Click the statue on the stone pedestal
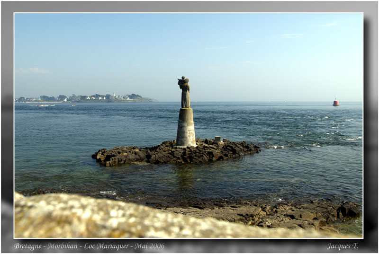 coord(185,92)
